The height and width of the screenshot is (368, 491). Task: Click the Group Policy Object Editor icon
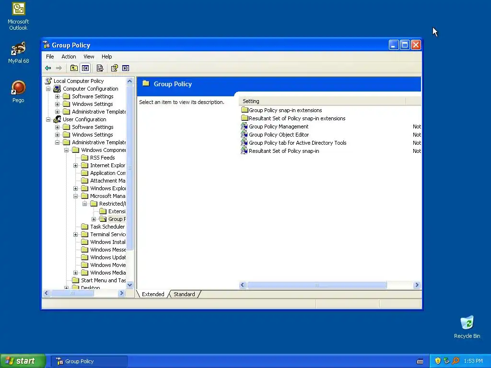click(244, 135)
